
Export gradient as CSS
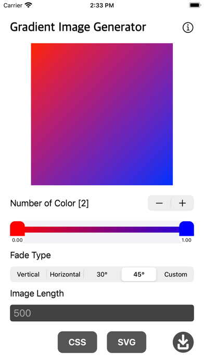(78, 342)
